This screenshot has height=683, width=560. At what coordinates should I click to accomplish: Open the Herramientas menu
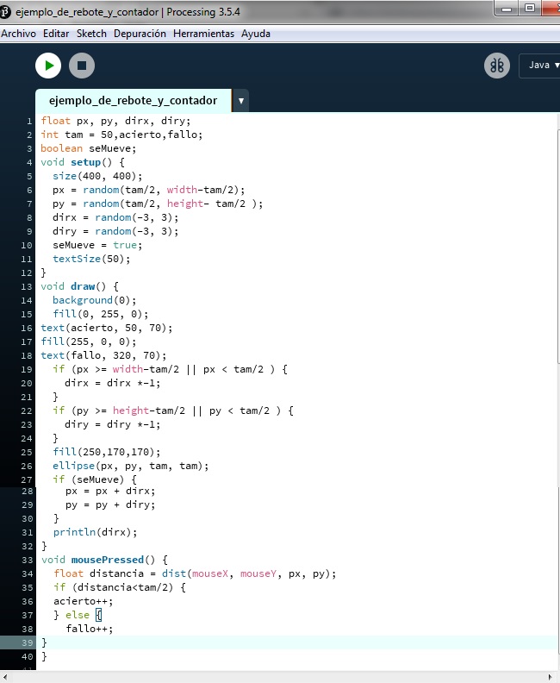203,34
